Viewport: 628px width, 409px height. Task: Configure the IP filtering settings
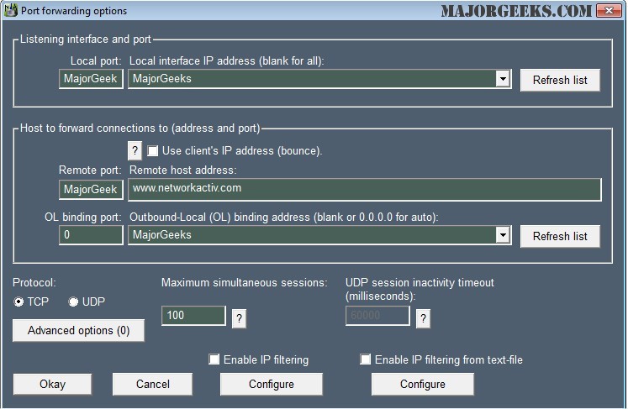point(272,384)
